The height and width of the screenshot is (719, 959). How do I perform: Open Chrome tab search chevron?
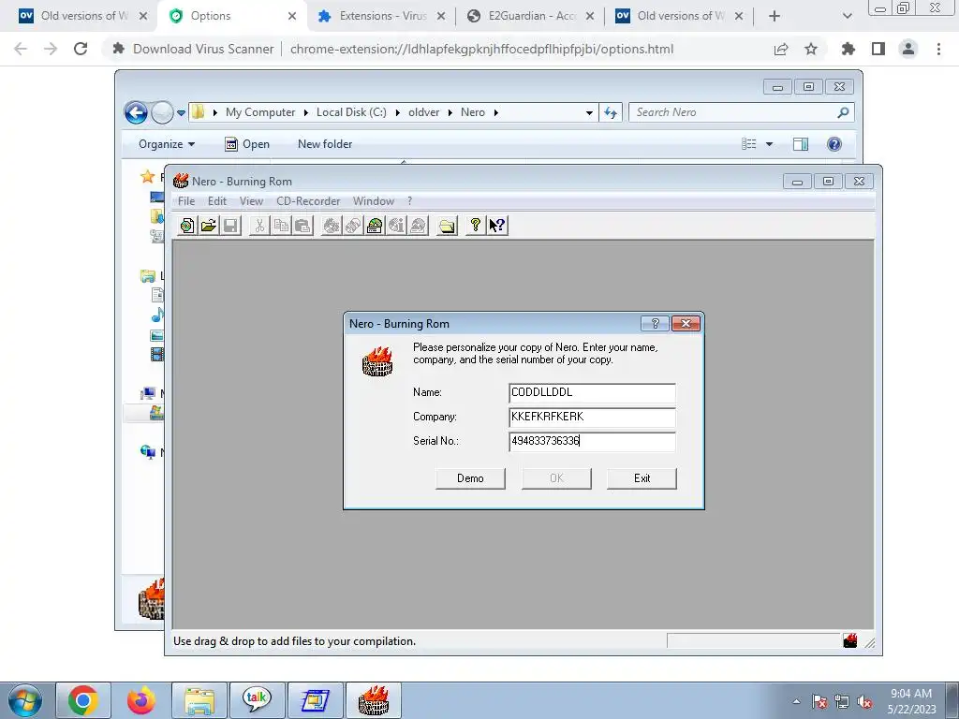click(x=847, y=16)
